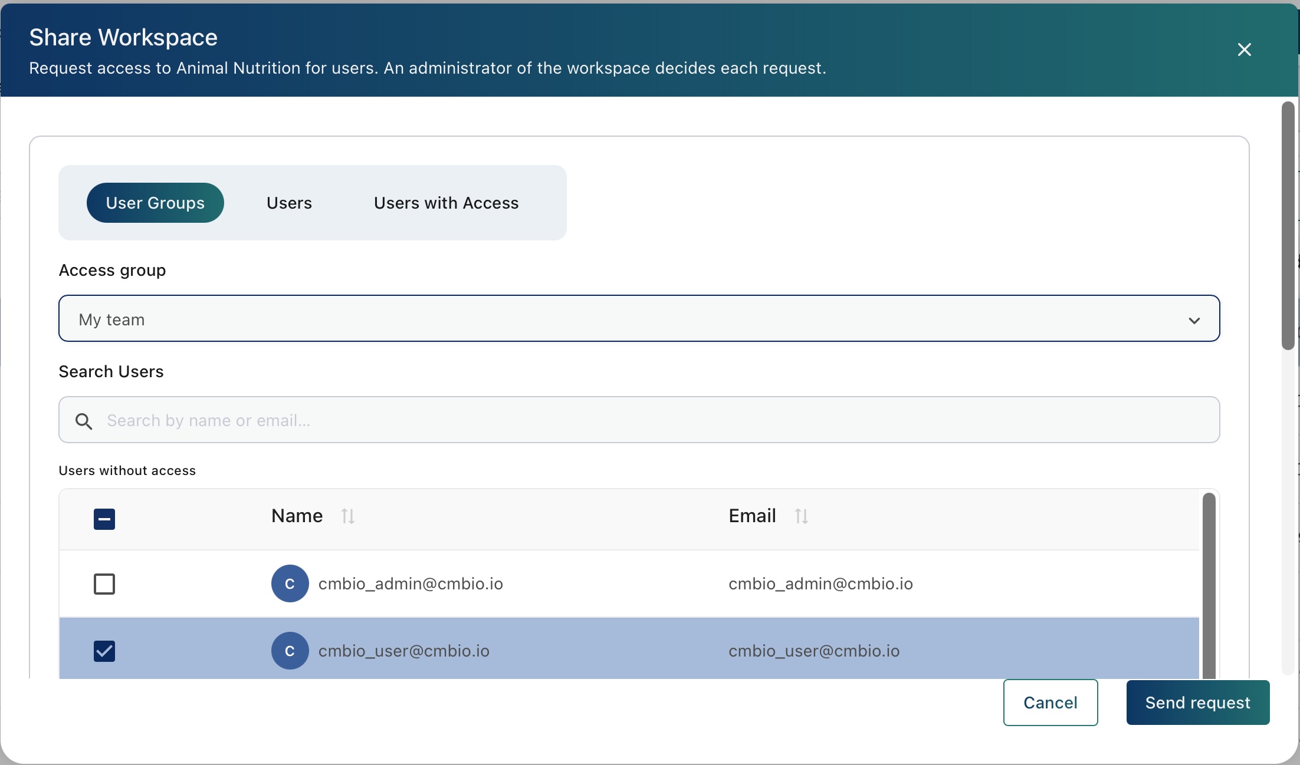Click the Name column header
Image resolution: width=1300 pixels, height=765 pixels.
point(297,516)
